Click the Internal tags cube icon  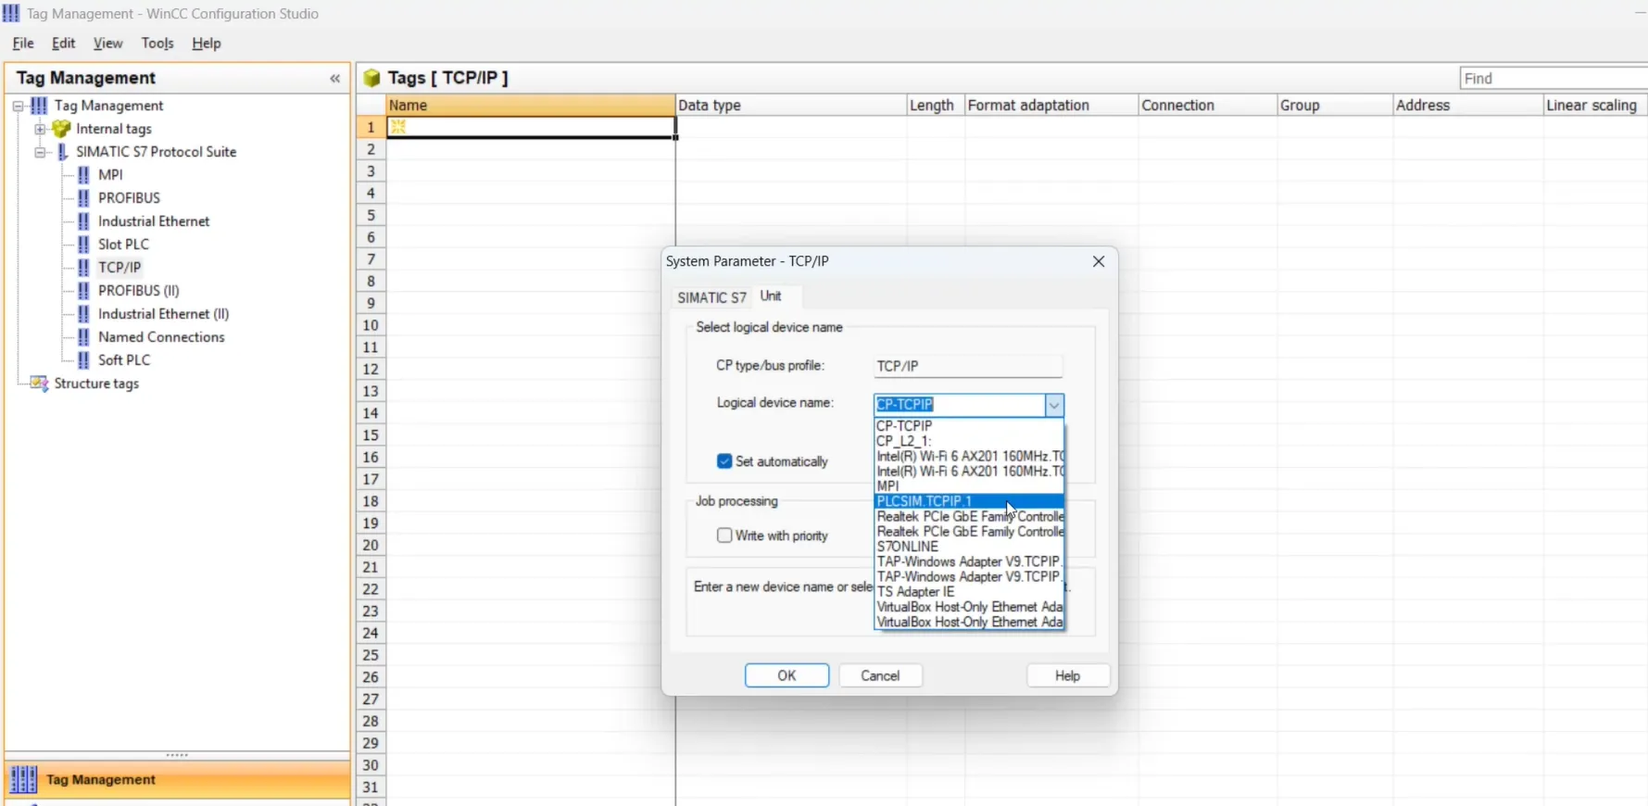pos(61,128)
